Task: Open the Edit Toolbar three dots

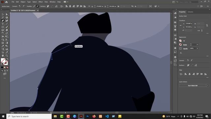Action: [x=5, y=78]
